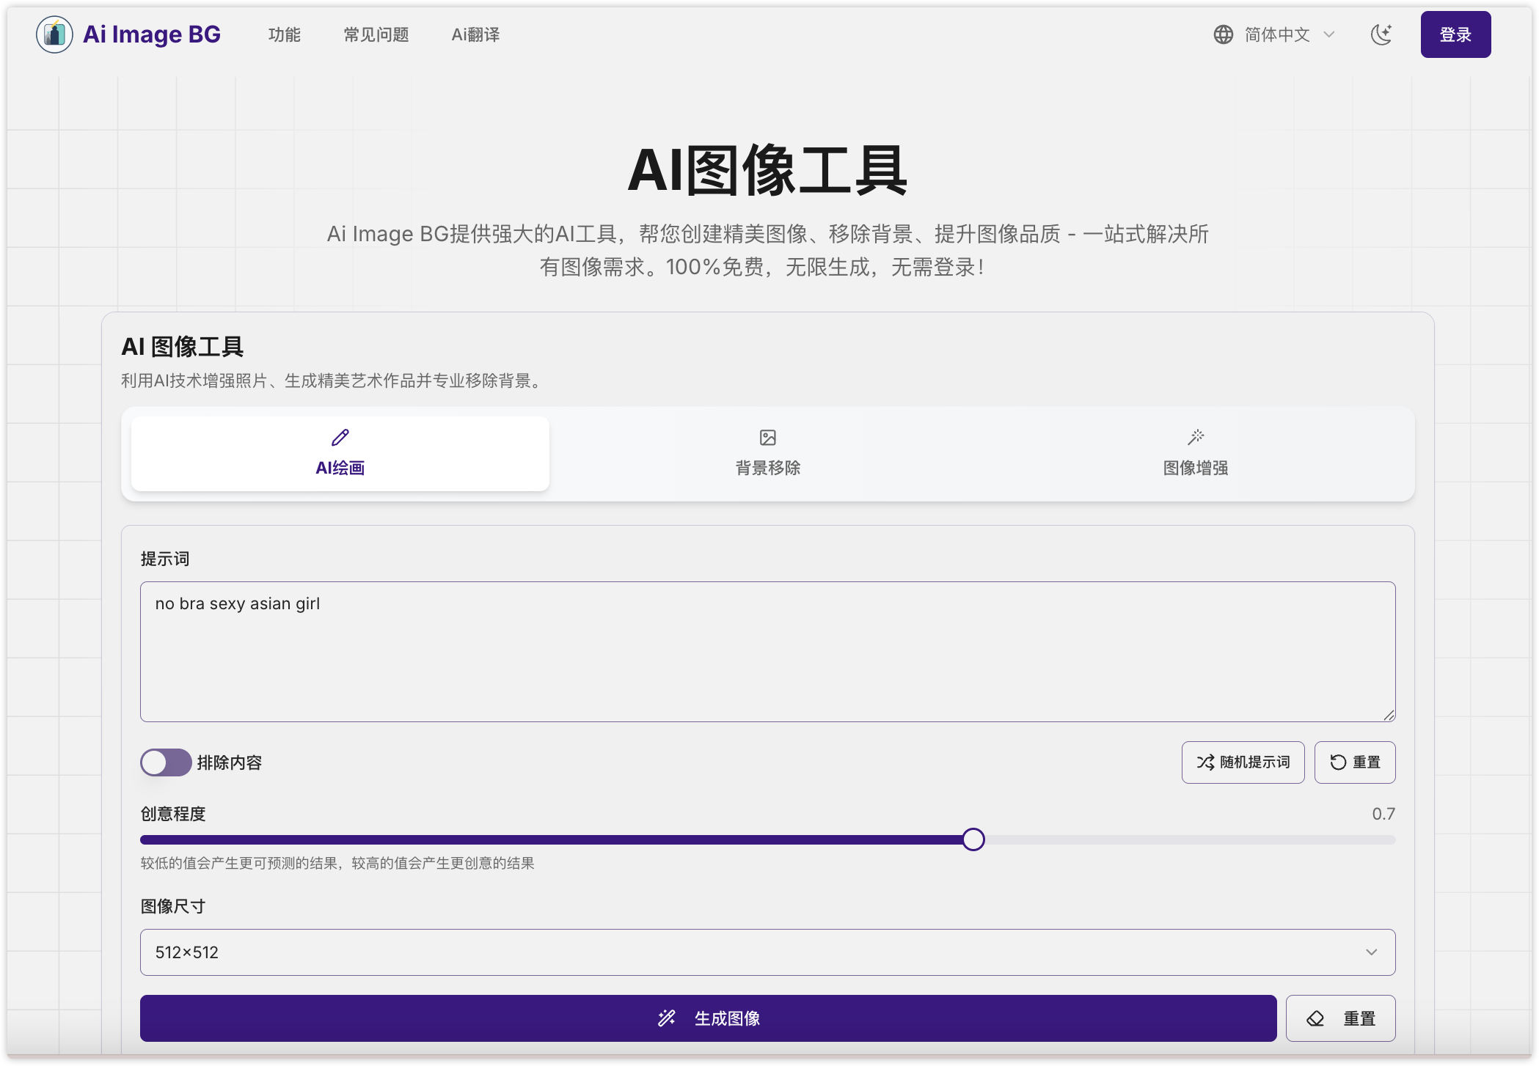Open the 简体中文 language dropdown
This screenshot has height=1066, width=1539.
[1276, 34]
